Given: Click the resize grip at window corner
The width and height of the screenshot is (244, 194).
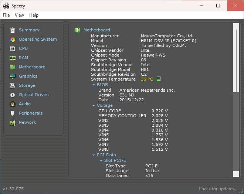Looking at the screenshot, I should pos(241,191).
